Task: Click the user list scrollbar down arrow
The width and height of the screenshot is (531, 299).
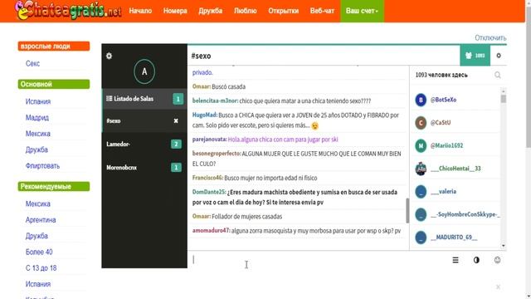Action: click(504, 246)
